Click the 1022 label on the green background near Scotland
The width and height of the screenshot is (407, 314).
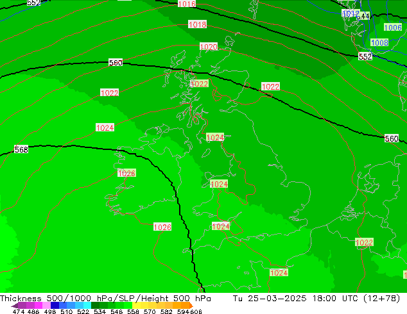199,84
